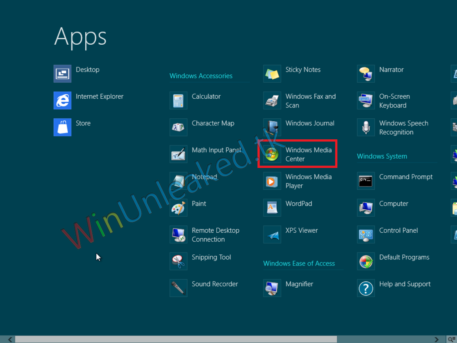The width and height of the screenshot is (457, 343).
Task: Click the Internet Explorer label
Action: pyautogui.click(x=100, y=96)
